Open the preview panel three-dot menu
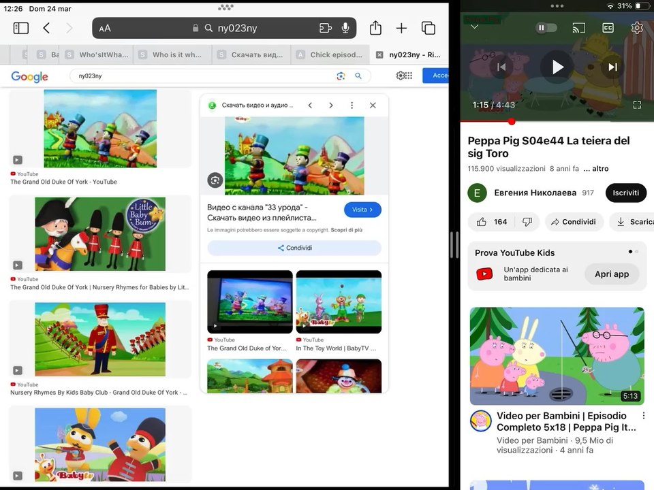Viewport: 654px width, 490px height. [352, 105]
